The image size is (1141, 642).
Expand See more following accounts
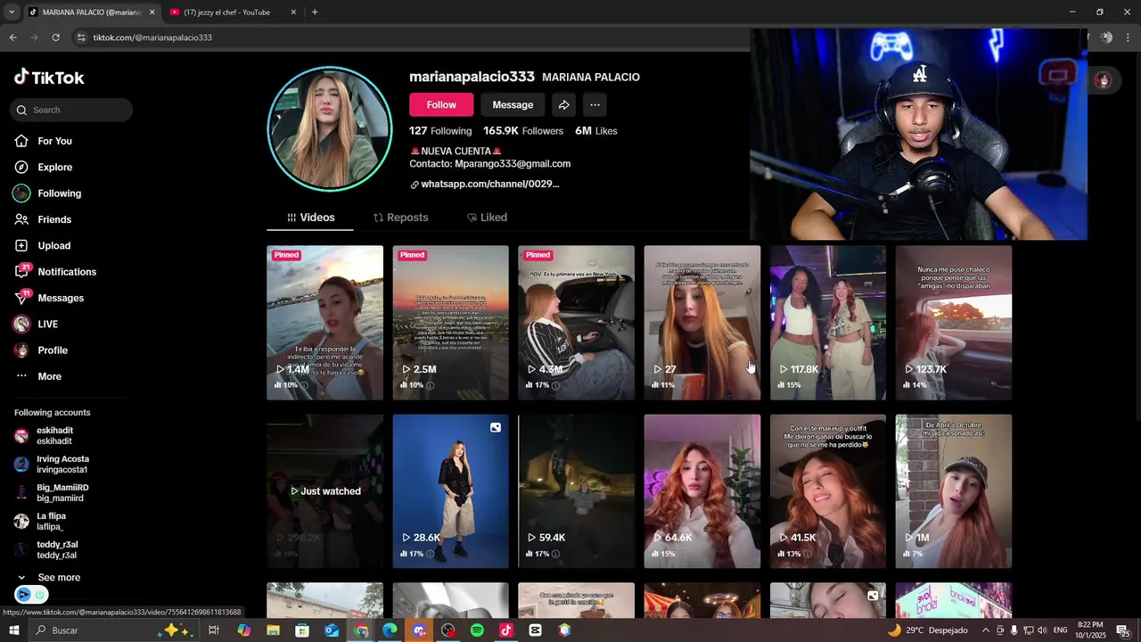coord(48,578)
